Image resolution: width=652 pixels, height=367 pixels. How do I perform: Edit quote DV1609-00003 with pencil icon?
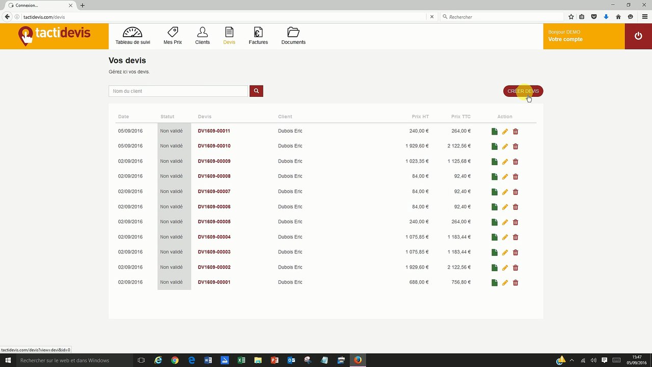click(x=505, y=252)
